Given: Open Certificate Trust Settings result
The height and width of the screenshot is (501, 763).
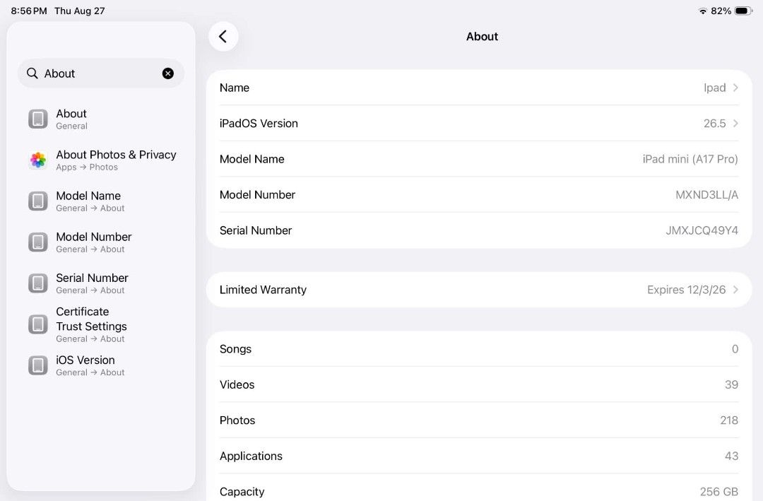Looking at the screenshot, I should pyautogui.click(x=101, y=324).
